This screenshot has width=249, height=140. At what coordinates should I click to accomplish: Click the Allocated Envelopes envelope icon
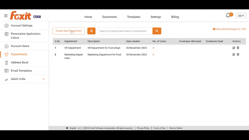click(x=214, y=29)
